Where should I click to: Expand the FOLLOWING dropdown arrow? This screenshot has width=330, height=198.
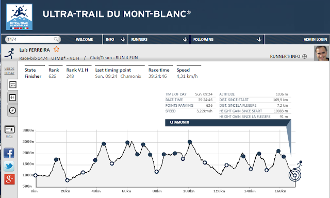tap(259, 39)
